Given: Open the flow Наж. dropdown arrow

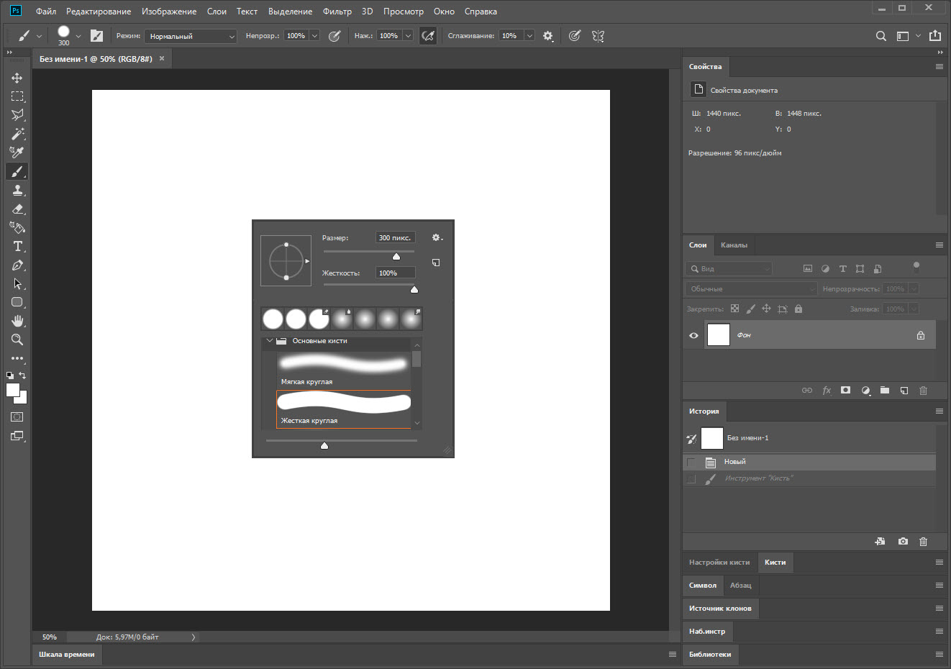Looking at the screenshot, I should coord(408,35).
